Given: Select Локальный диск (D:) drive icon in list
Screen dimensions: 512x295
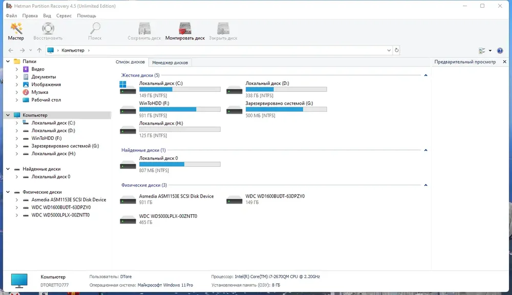Looking at the screenshot, I should click(234, 89).
